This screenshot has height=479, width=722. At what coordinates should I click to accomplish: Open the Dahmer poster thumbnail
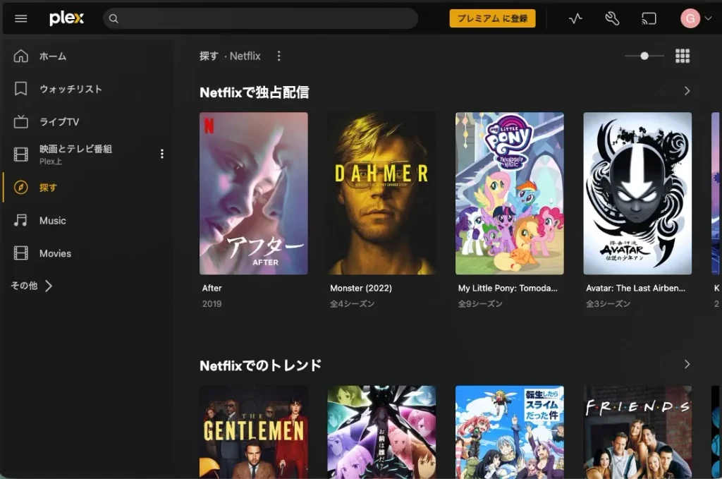[x=381, y=193]
